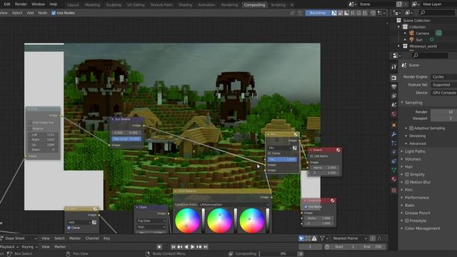457x257 pixels.
Task: Toggle the Only Selected arrow in Dope Sheet
Action: 301,238
